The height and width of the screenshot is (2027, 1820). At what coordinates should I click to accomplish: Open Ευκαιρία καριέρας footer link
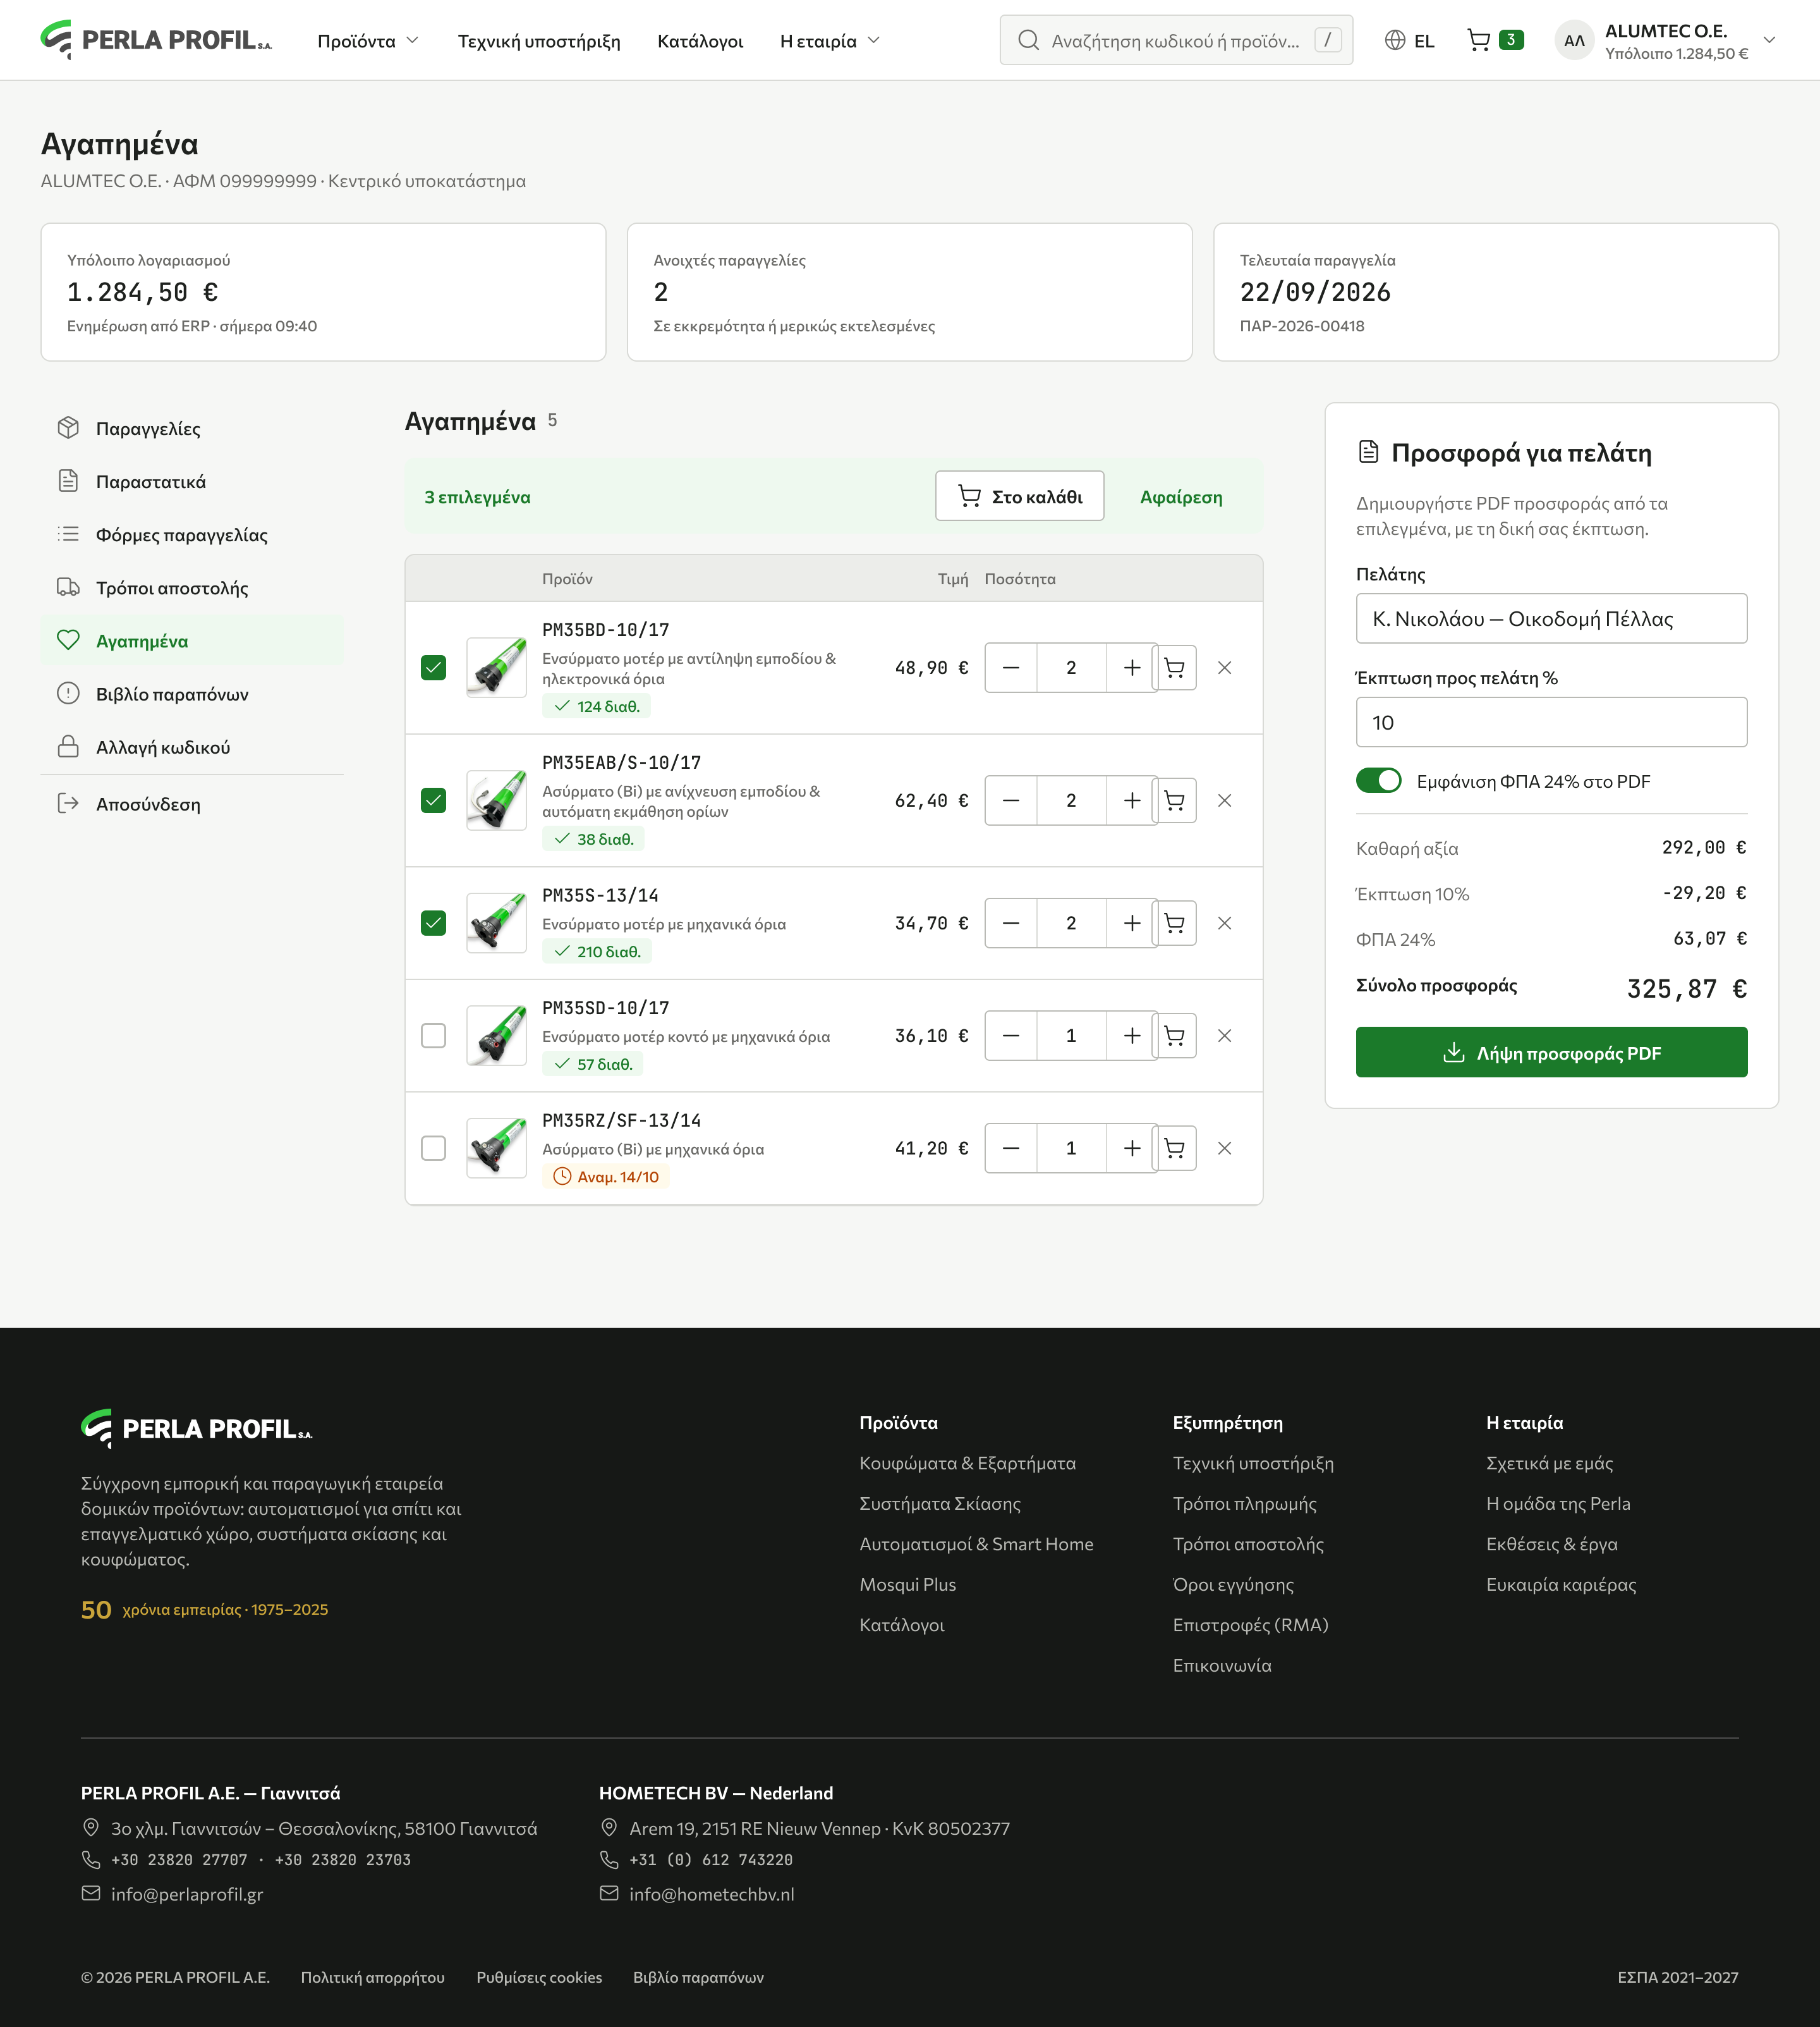(x=1561, y=1584)
